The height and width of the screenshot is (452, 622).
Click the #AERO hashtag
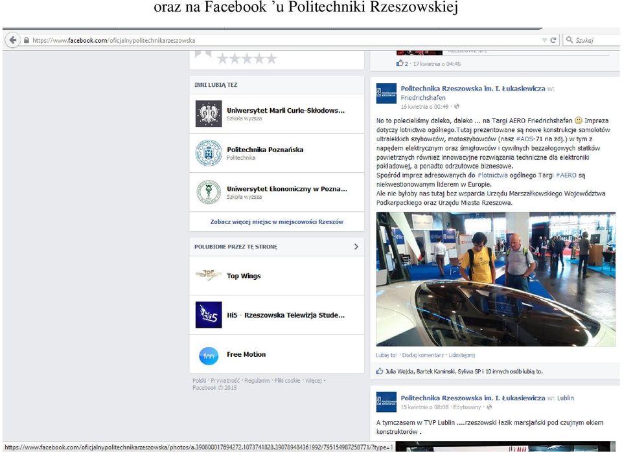[566, 175]
